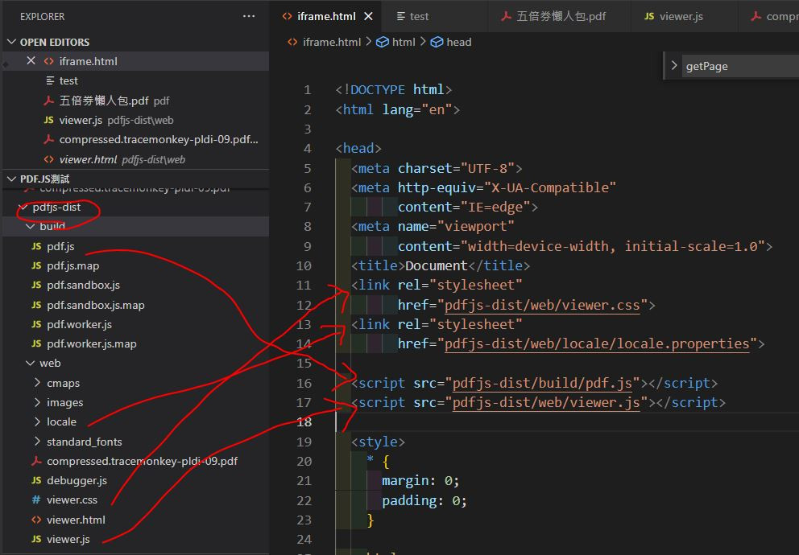The height and width of the screenshot is (555, 799).
Task: Collapse the pdfjs-dist folder
Action: (23, 207)
